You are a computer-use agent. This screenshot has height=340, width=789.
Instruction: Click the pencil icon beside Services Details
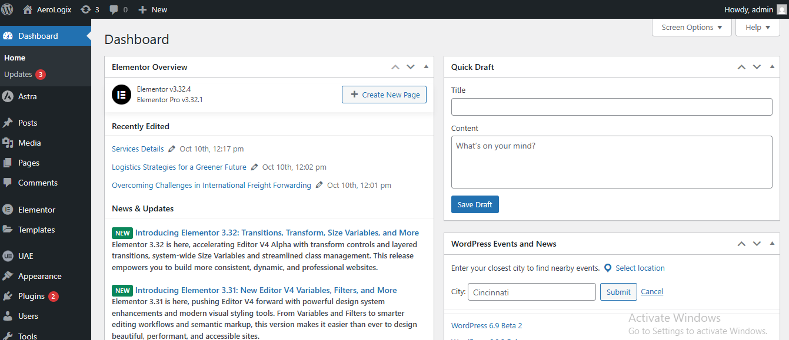(x=172, y=149)
